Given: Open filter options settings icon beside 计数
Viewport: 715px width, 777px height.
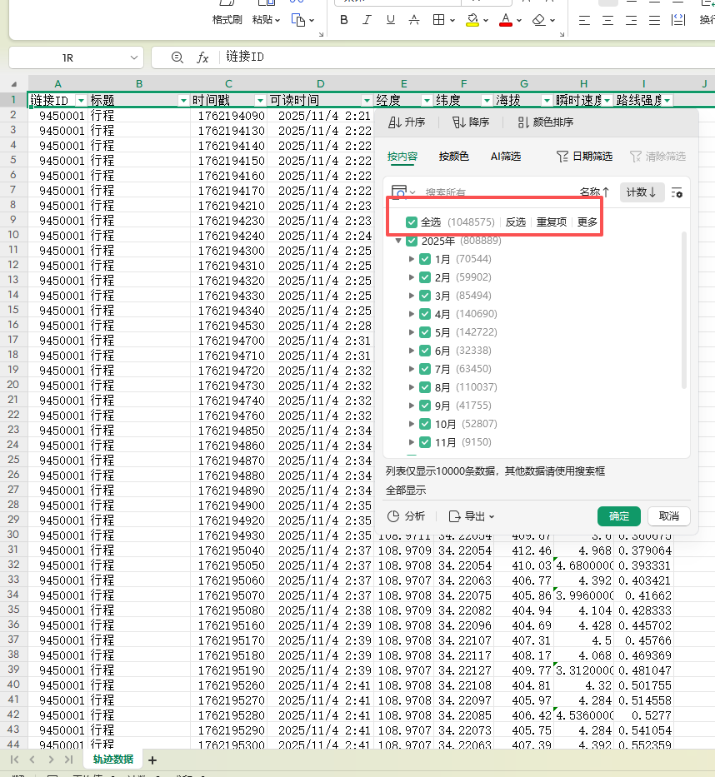Looking at the screenshot, I should pos(677,192).
